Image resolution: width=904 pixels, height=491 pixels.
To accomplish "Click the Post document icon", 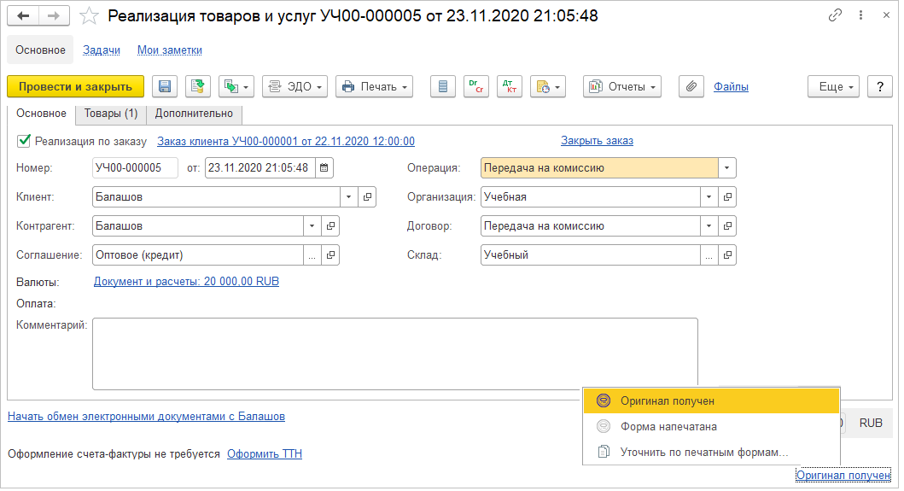I will pos(198,86).
